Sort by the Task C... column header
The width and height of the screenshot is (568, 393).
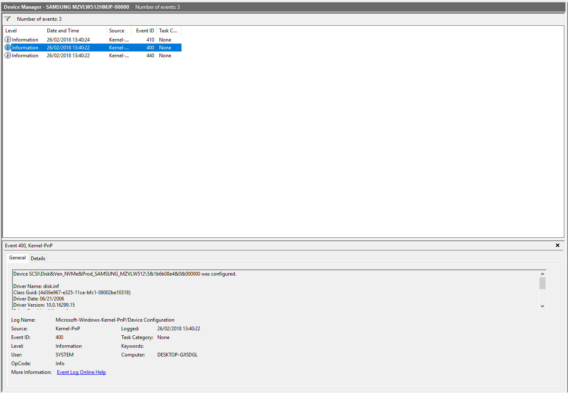(169, 31)
